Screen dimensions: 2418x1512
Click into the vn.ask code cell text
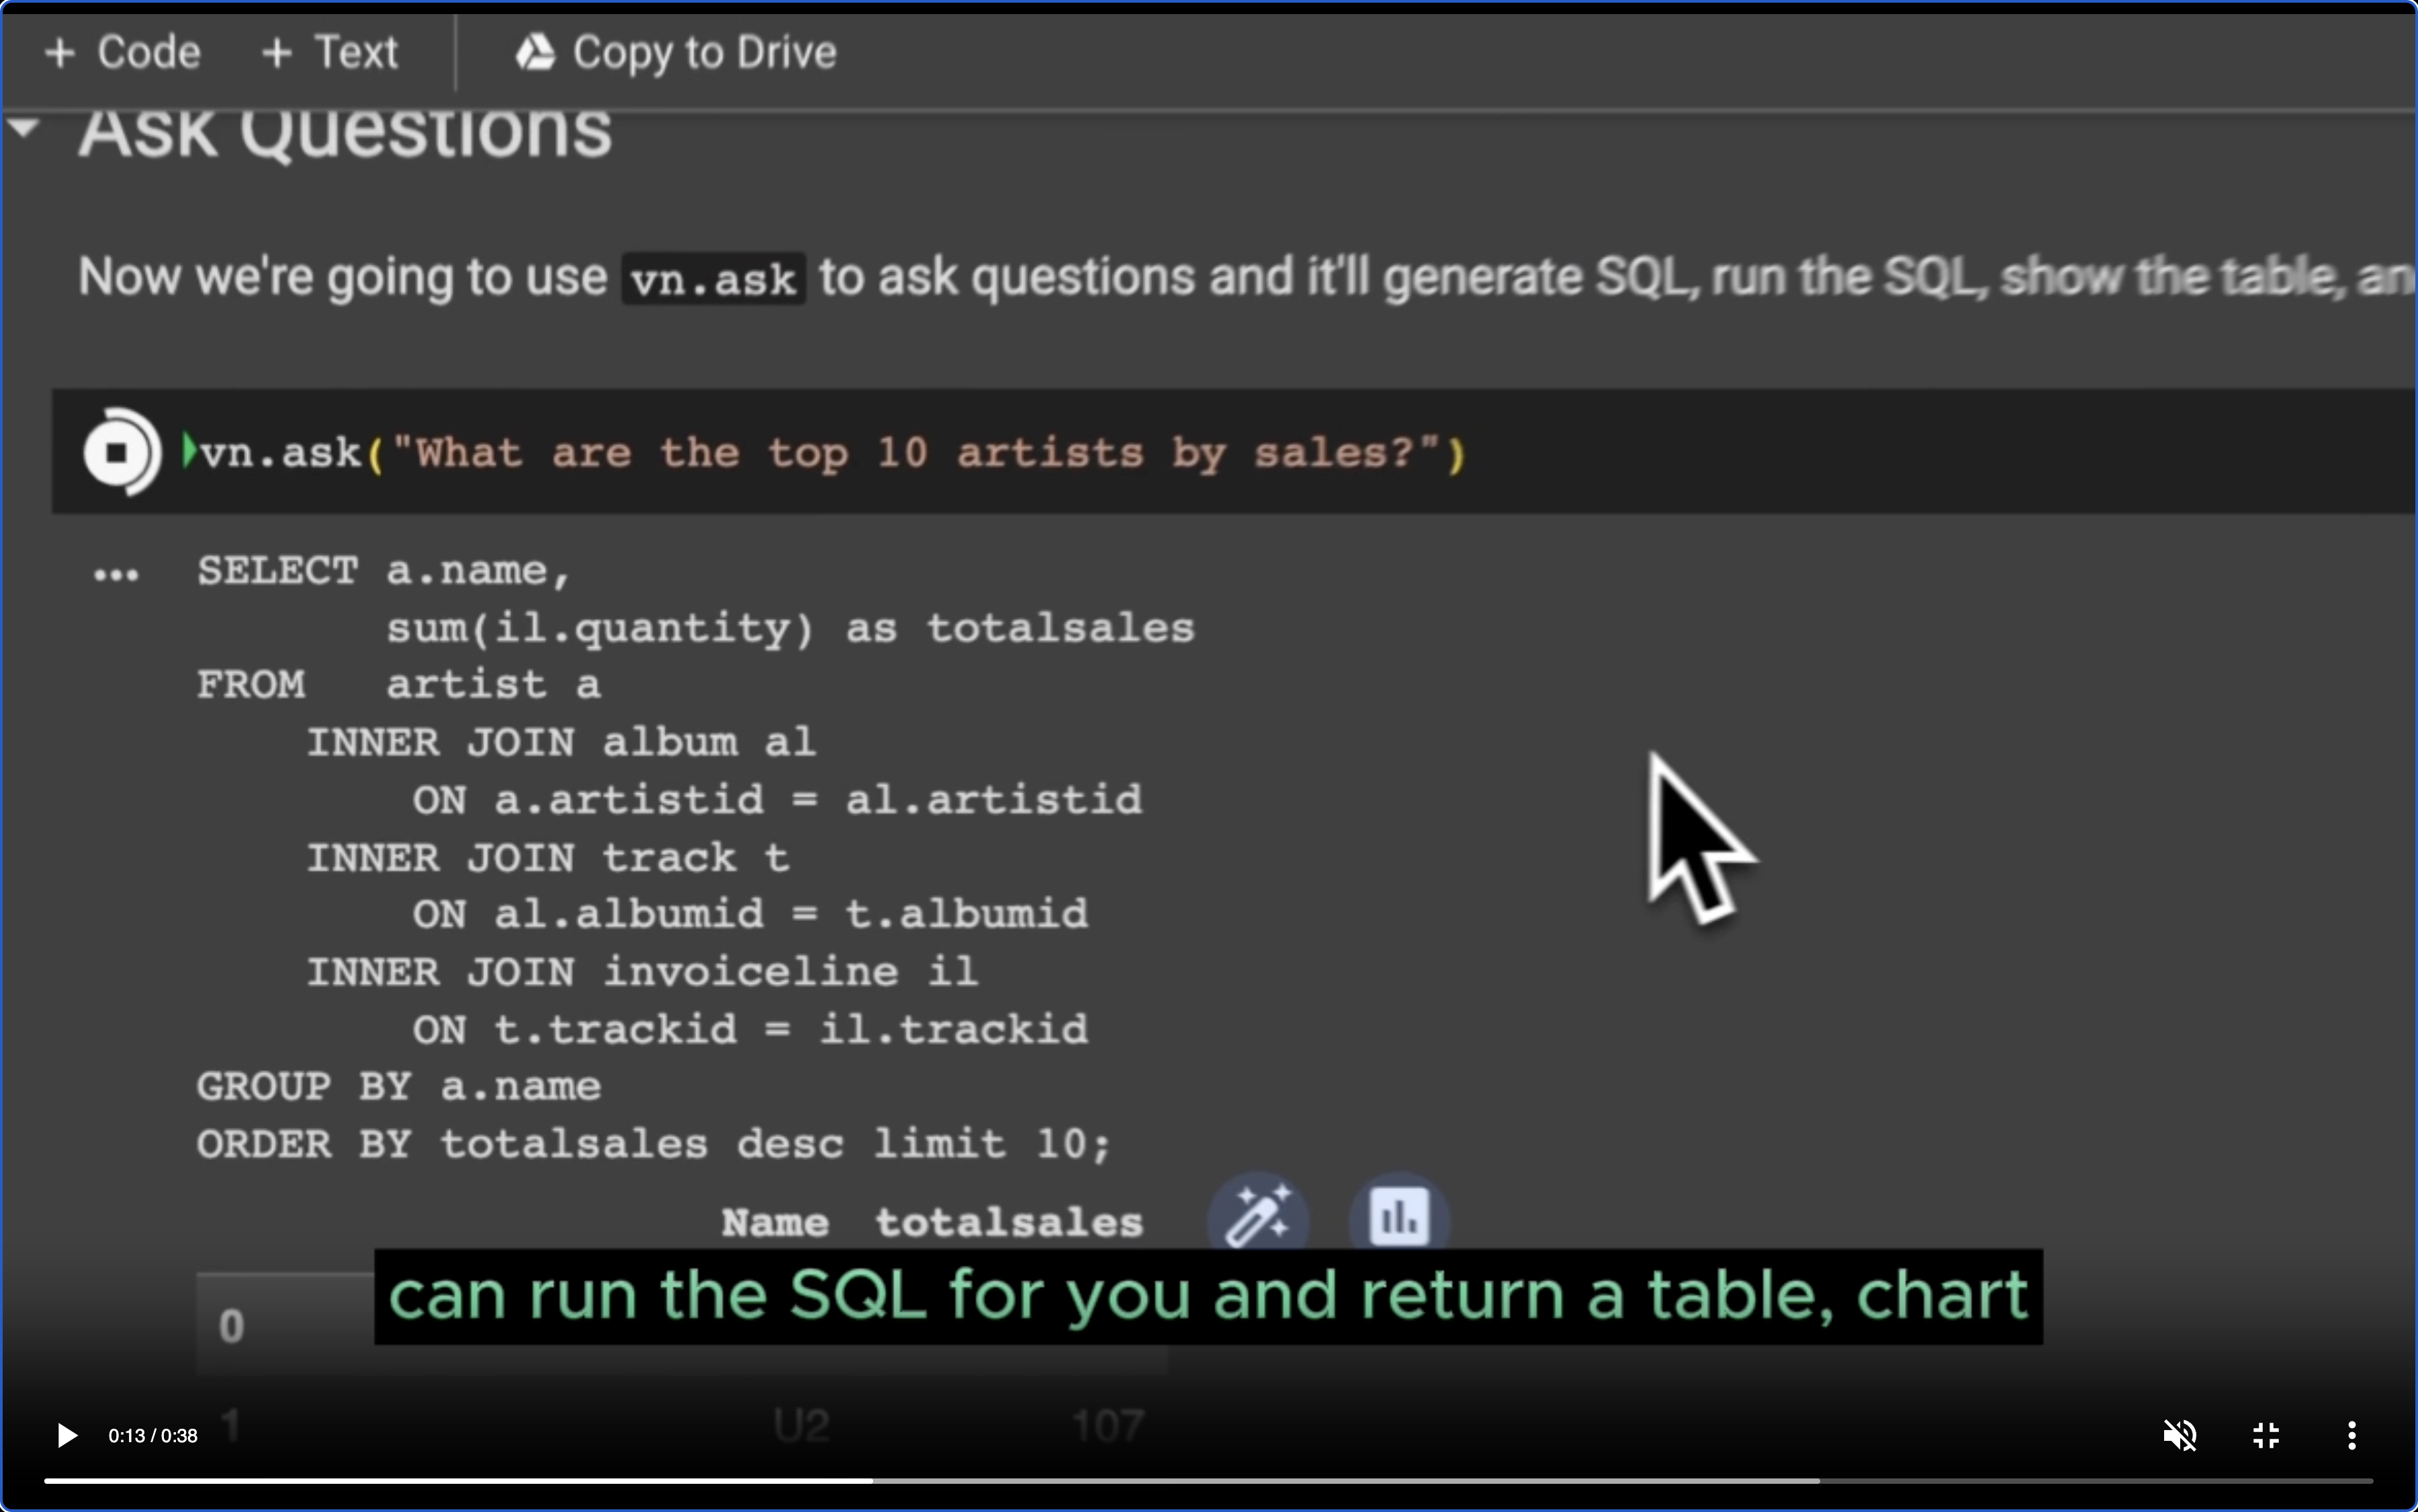point(830,453)
